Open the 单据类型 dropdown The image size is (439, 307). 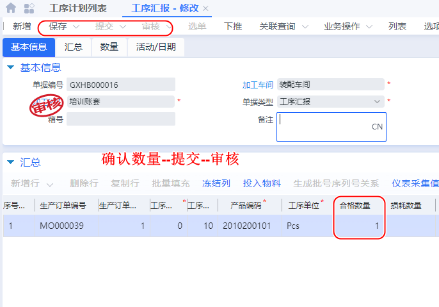coord(377,101)
